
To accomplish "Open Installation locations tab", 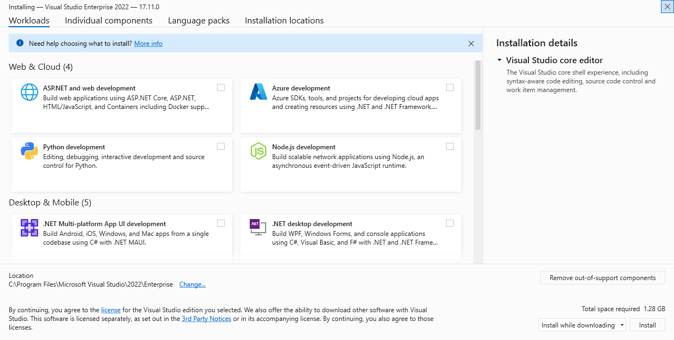I will tap(284, 21).
